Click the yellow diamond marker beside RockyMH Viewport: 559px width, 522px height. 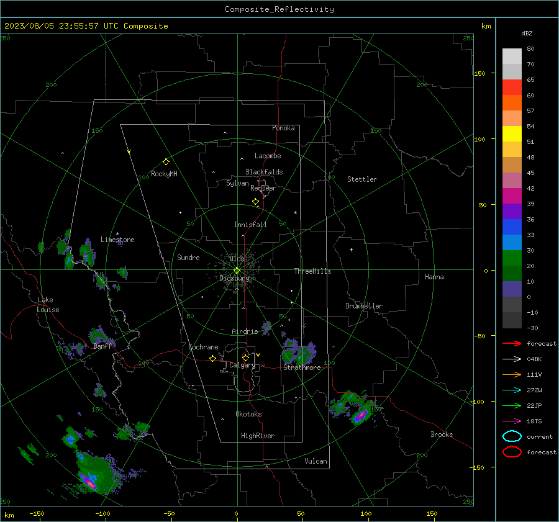pyautogui.click(x=166, y=162)
